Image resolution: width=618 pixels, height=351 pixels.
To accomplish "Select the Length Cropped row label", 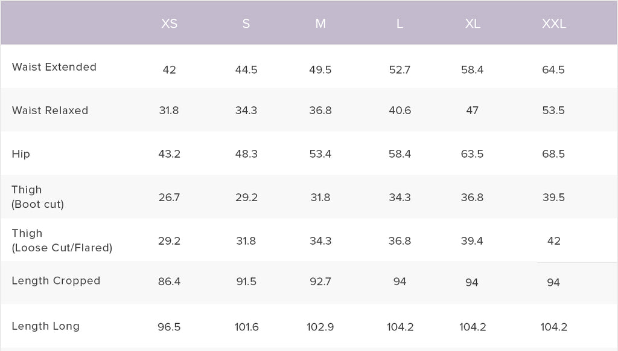I will point(56,281).
